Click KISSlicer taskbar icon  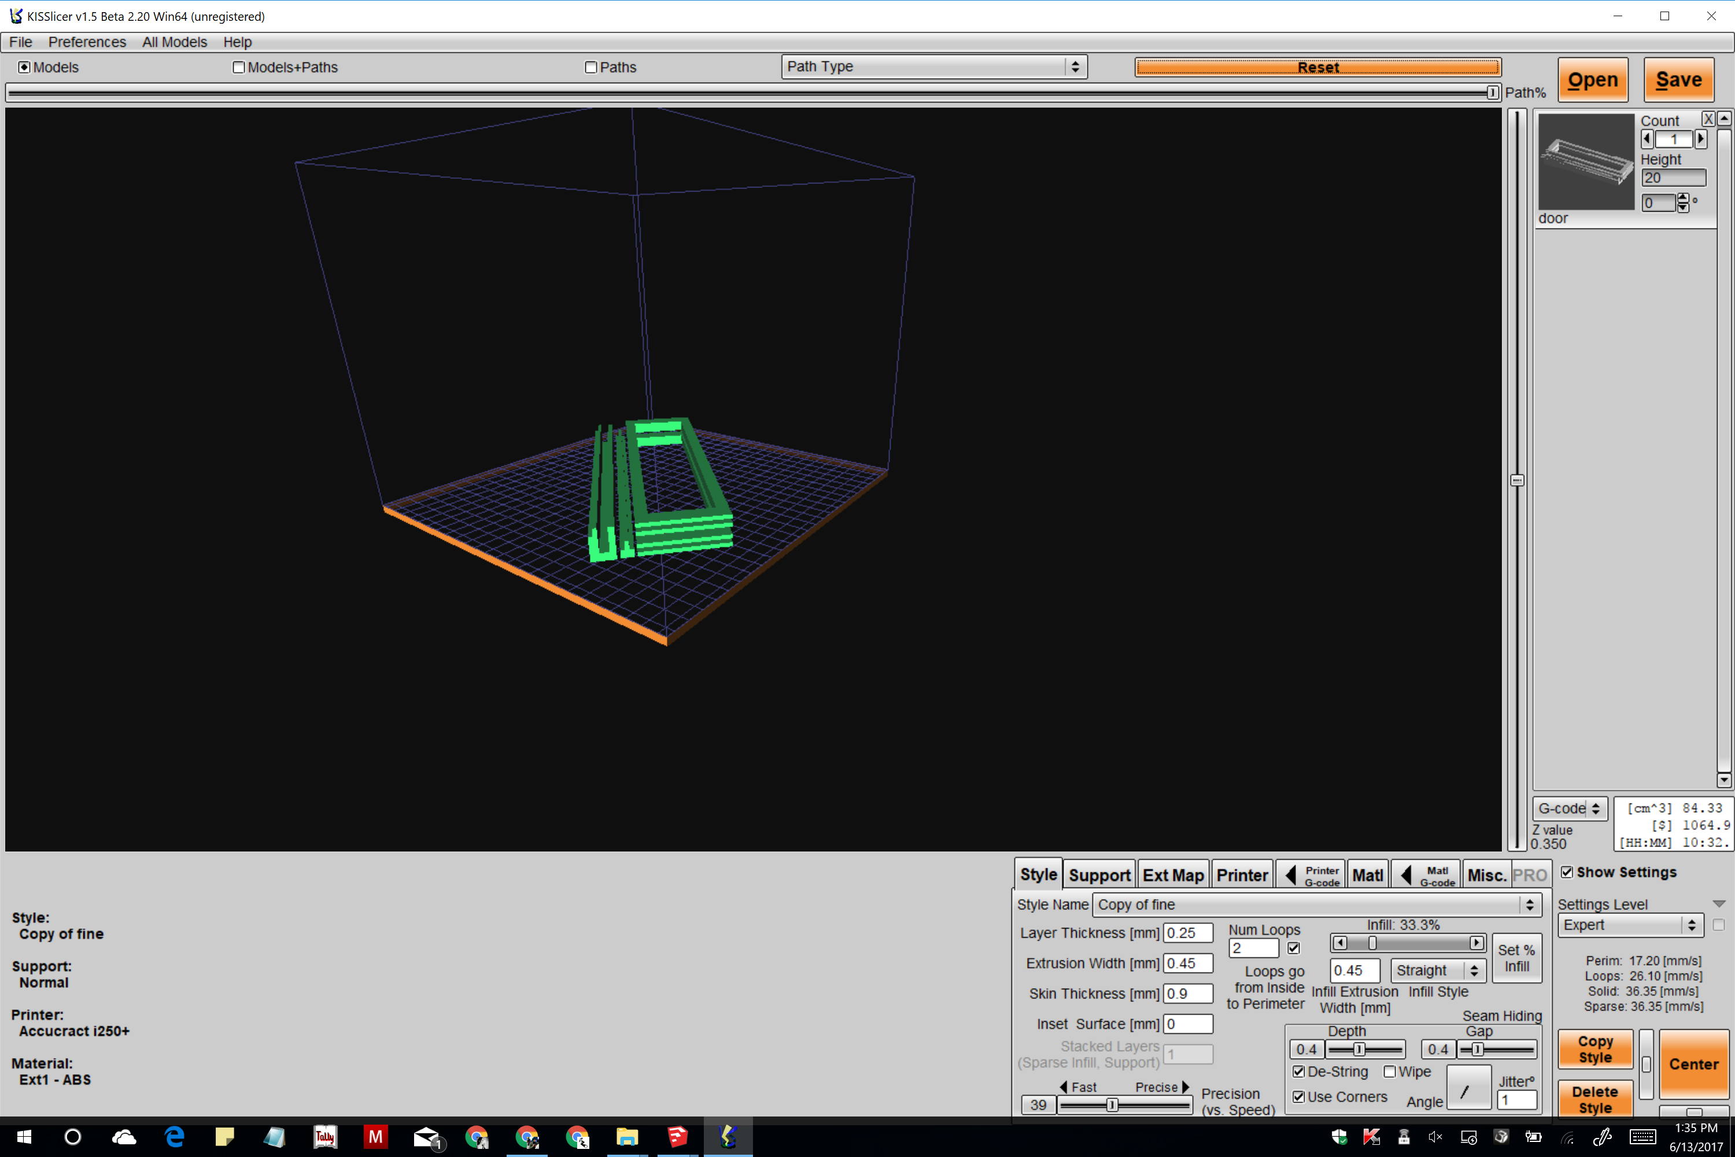coord(728,1137)
